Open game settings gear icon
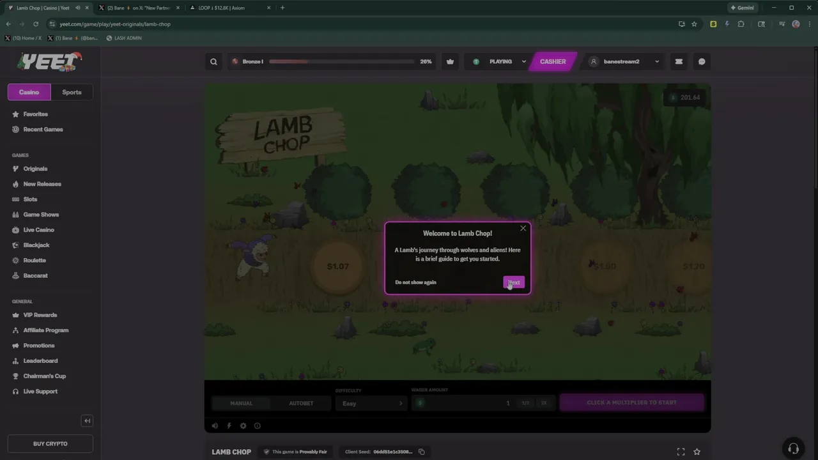Screen dimensions: 818x460 pyautogui.click(x=243, y=425)
